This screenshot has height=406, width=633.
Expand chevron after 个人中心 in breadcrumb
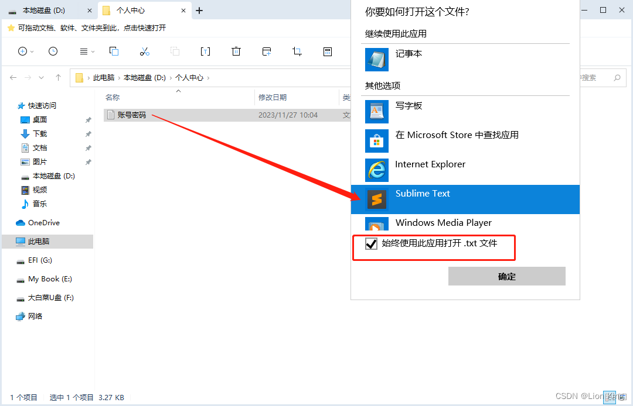click(208, 78)
